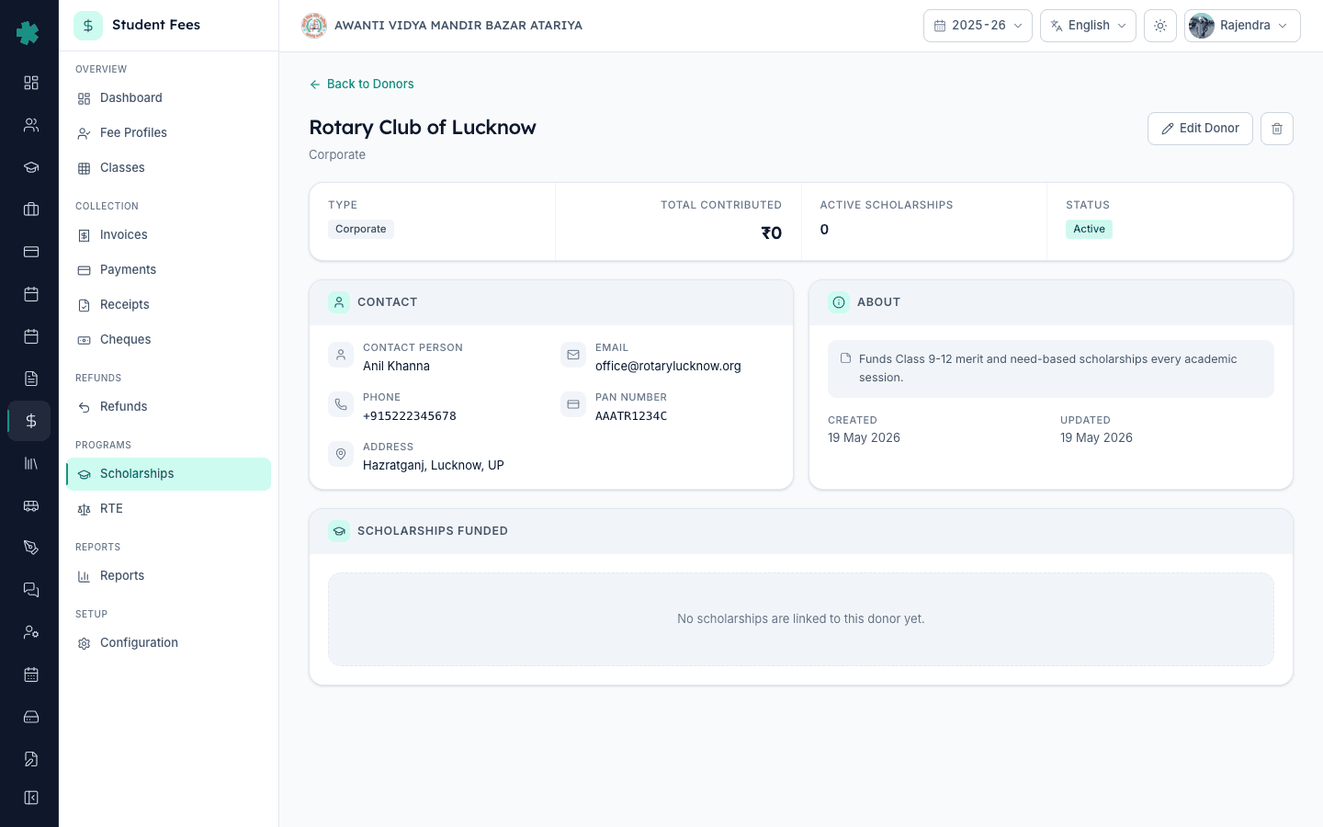Open the library books icon in the rail
The height and width of the screenshot is (827, 1323).
click(x=31, y=463)
